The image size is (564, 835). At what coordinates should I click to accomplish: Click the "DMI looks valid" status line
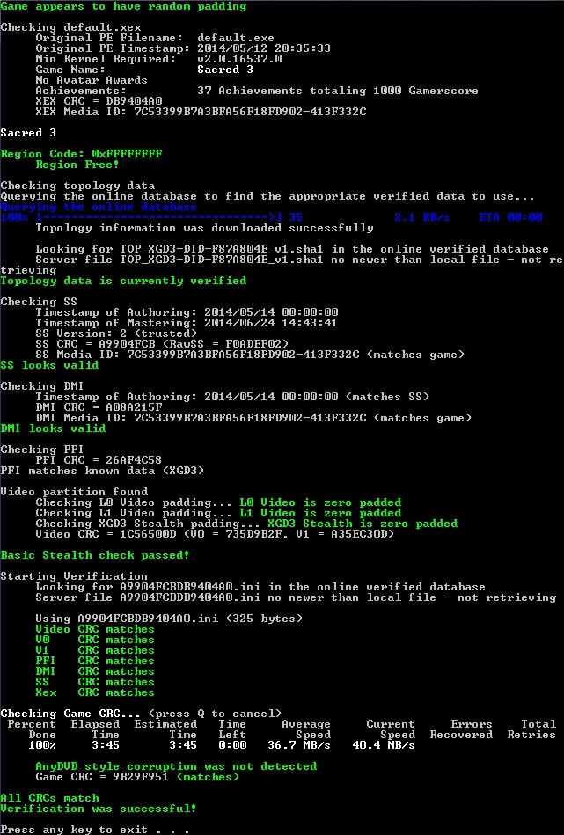tap(53, 428)
